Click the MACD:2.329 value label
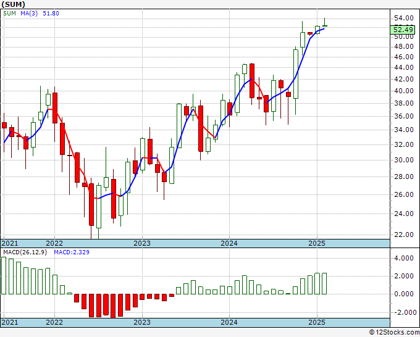Screen dimensions: 420x337 [x=72, y=252]
